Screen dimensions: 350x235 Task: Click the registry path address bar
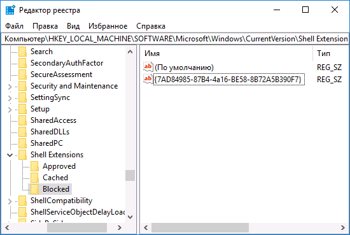point(175,39)
